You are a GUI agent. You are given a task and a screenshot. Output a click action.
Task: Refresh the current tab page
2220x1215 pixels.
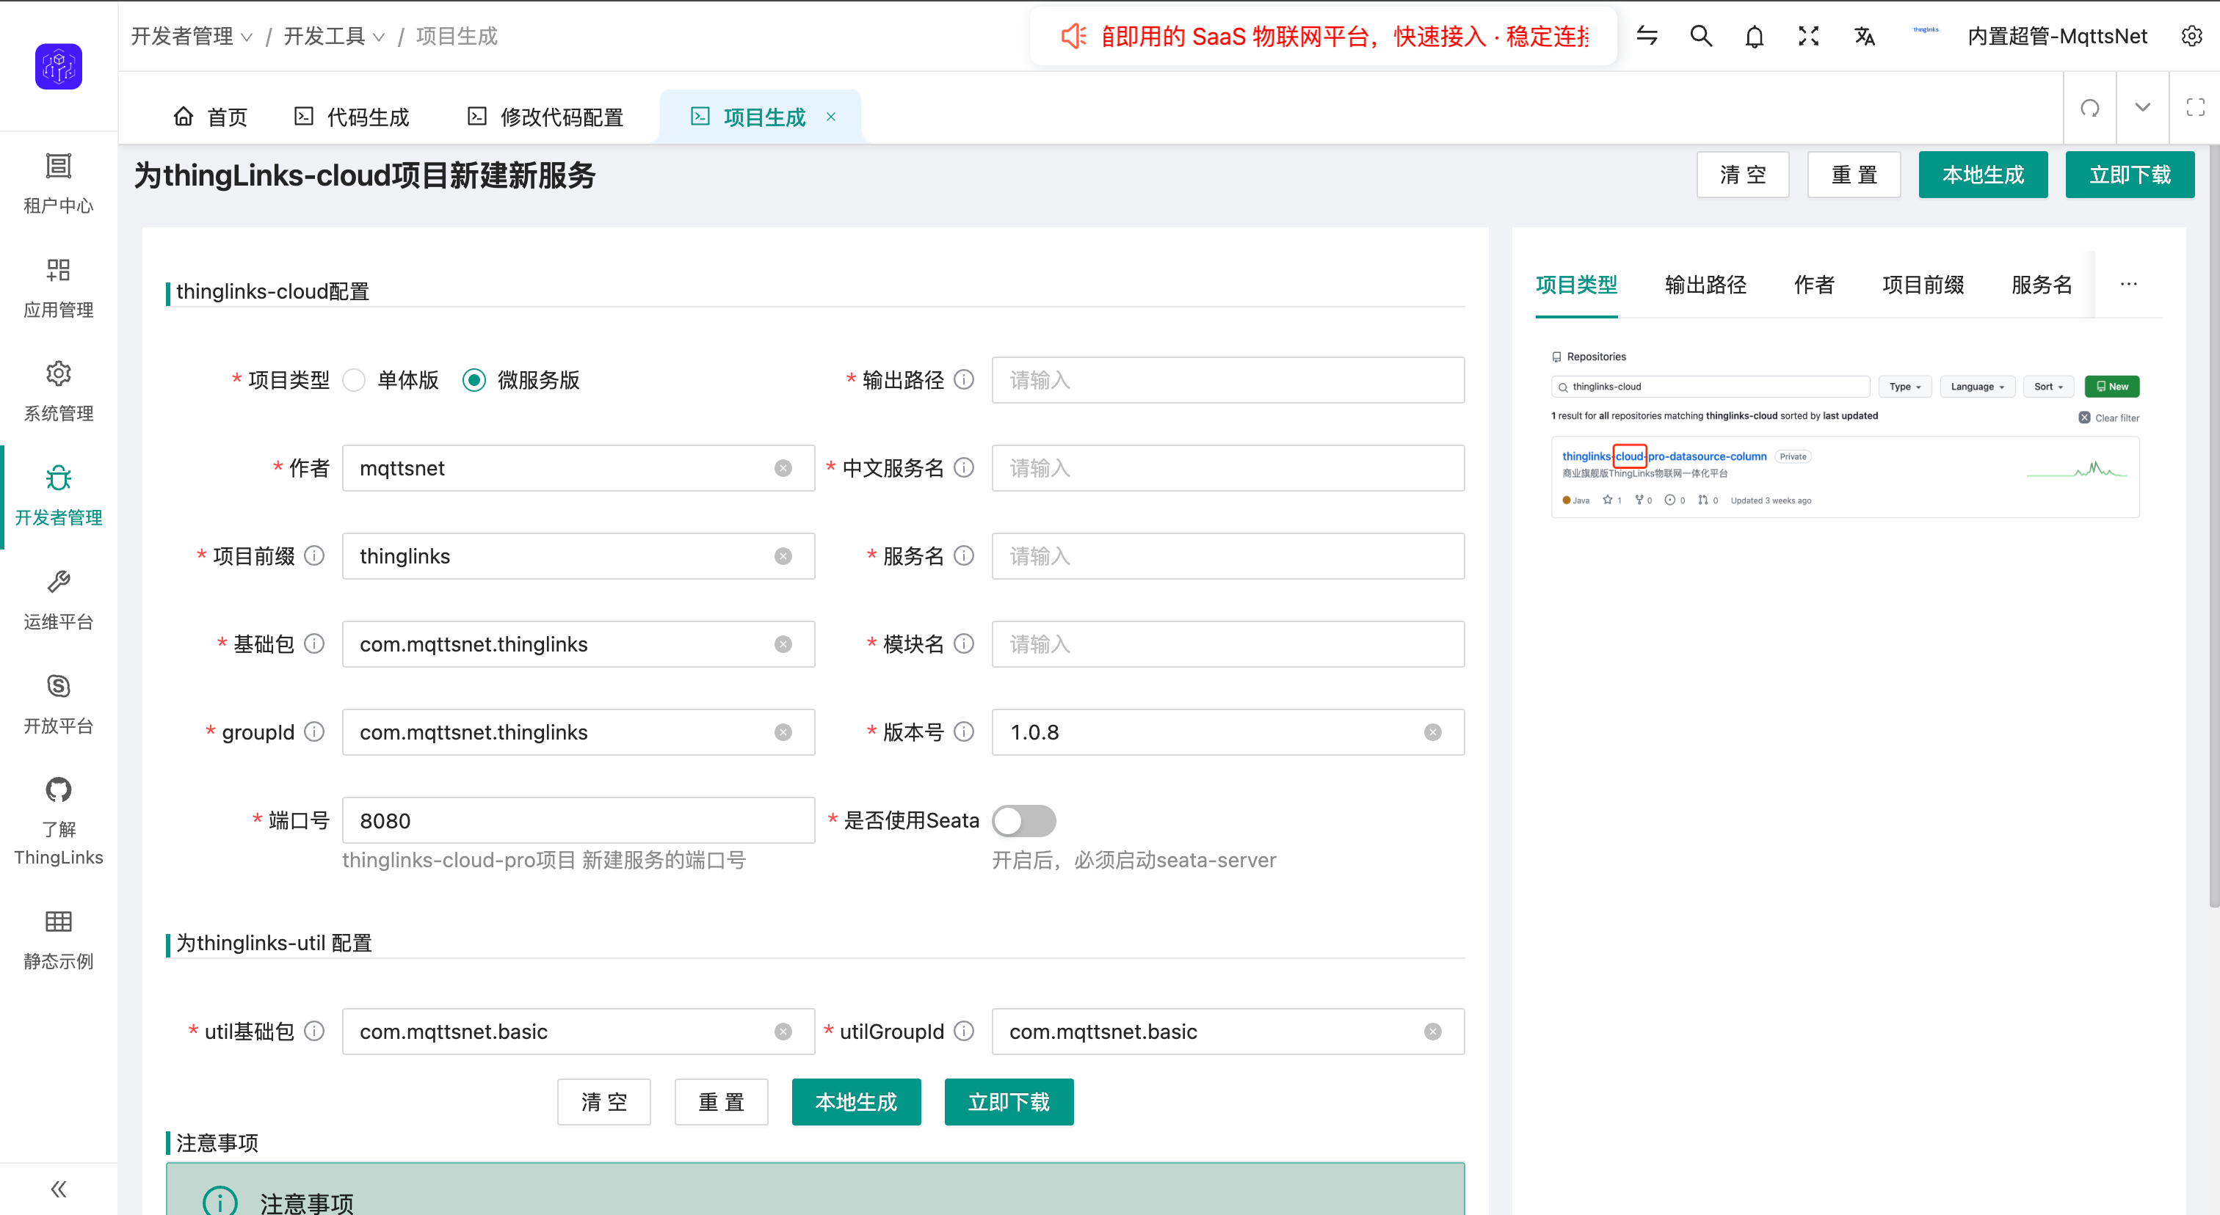point(2090,108)
